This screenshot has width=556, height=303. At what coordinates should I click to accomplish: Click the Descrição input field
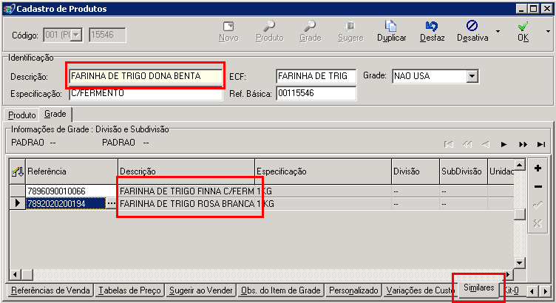tap(146, 76)
